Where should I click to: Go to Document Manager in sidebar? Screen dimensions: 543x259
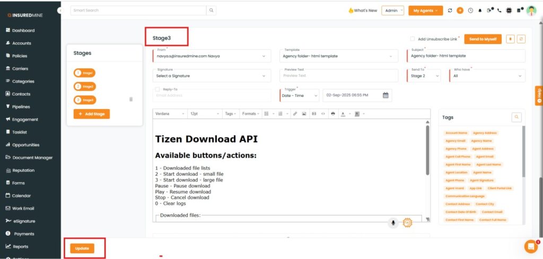[x=32, y=157]
